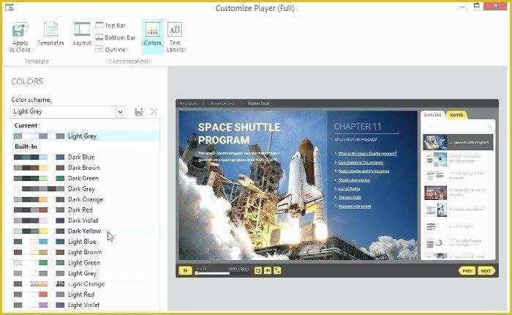Choose the Dark Brown color scheme

point(86,168)
